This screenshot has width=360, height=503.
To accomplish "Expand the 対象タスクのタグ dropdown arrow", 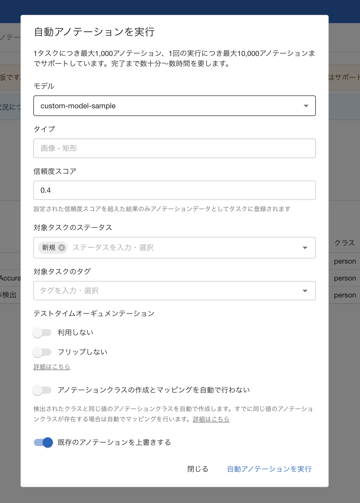I will 305,291.
